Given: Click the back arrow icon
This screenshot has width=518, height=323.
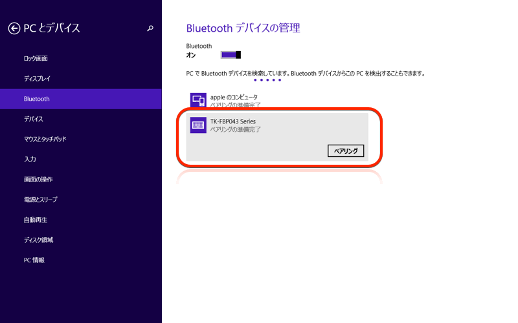Looking at the screenshot, I should tap(14, 28).
